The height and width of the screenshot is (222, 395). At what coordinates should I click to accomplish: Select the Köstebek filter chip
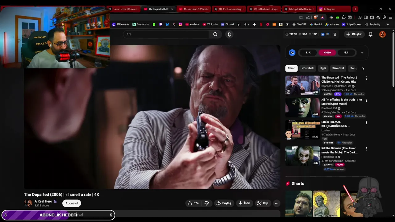[x=308, y=68]
